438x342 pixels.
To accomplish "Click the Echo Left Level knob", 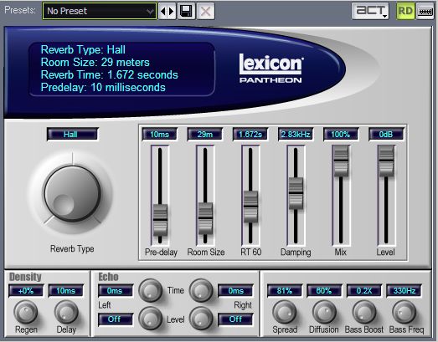I will click(151, 319).
